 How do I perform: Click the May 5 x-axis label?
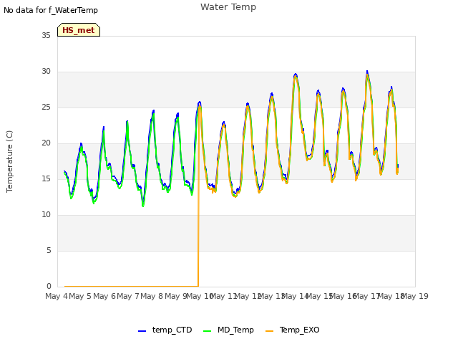tap(80, 296)
